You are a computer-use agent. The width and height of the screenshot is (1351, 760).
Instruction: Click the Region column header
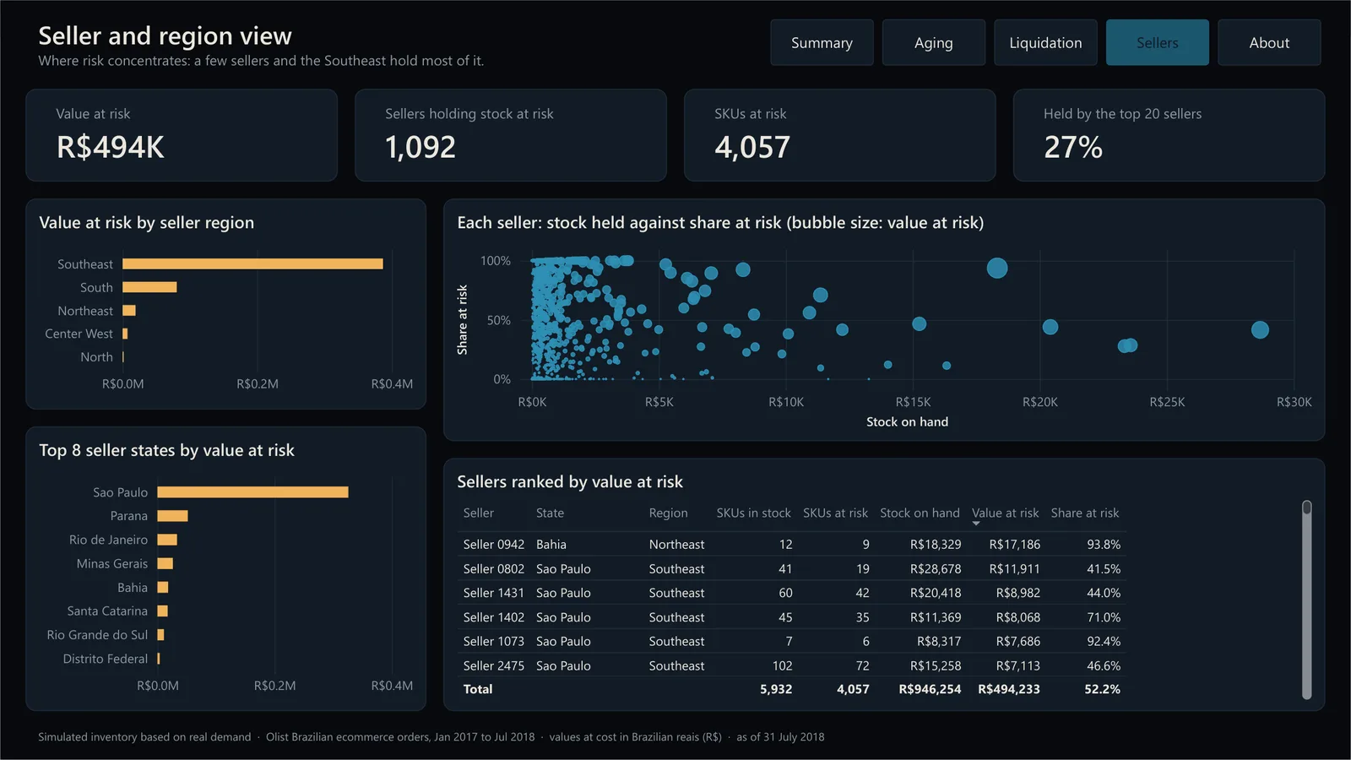tap(668, 513)
